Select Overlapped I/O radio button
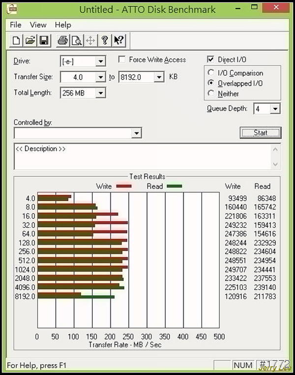 211,83
